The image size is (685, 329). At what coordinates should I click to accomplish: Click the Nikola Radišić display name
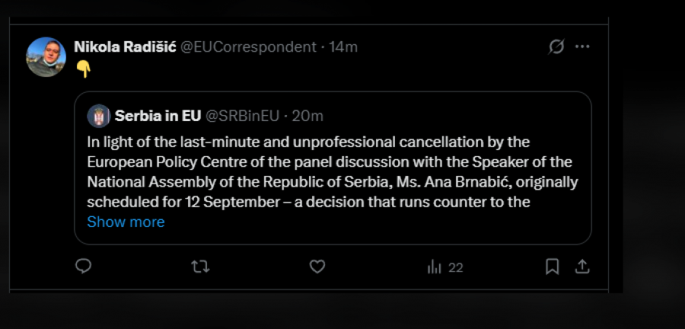coord(125,47)
